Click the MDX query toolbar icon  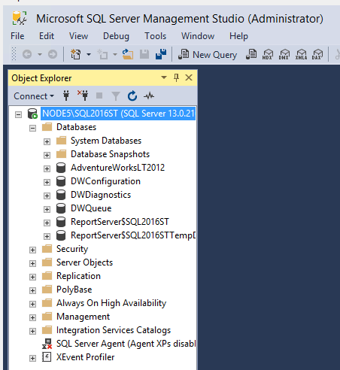[268, 54]
